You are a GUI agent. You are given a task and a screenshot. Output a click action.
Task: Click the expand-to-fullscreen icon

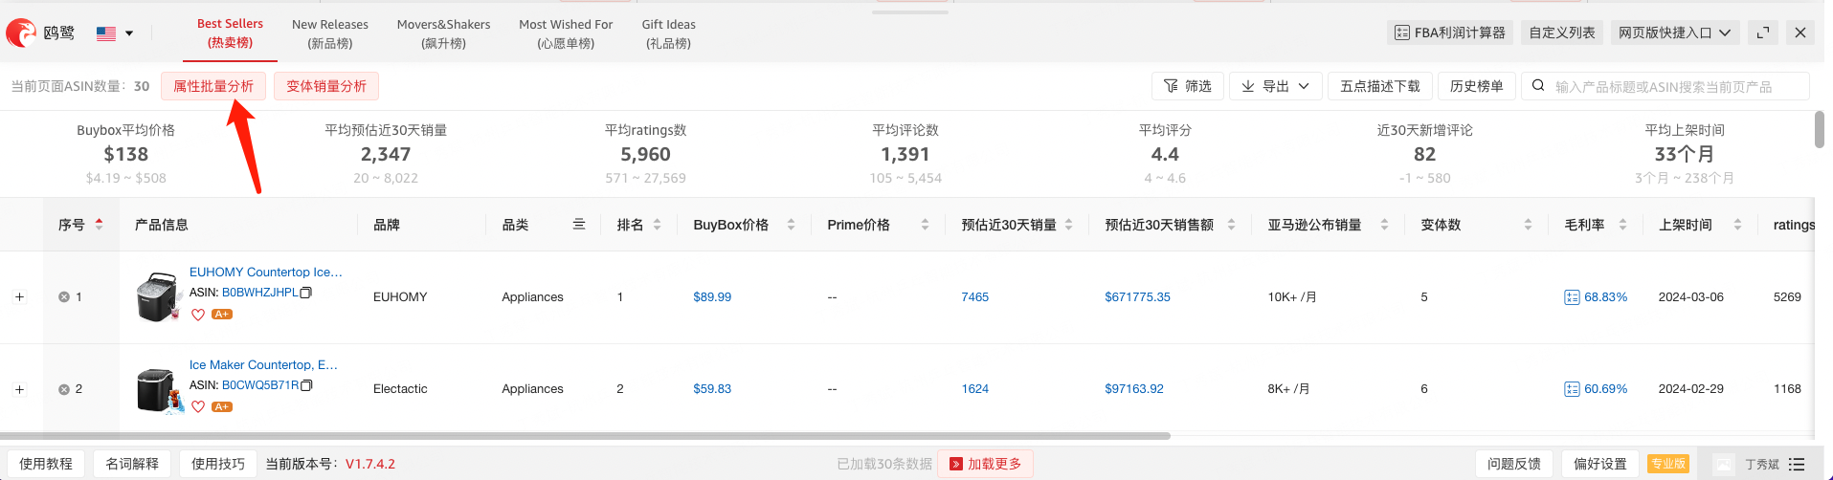(x=1762, y=33)
